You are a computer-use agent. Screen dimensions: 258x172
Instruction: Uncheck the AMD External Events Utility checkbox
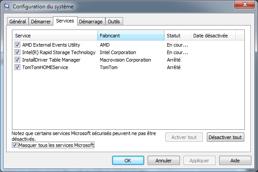pyautogui.click(x=18, y=44)
